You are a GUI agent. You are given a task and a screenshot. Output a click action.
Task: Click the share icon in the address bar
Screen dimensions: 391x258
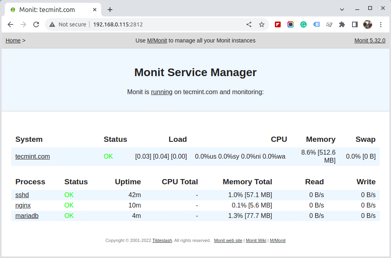point(248,24)
